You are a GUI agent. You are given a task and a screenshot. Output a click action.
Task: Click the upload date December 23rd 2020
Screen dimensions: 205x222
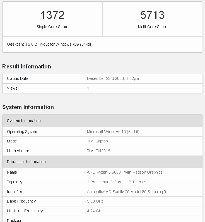[113, 78]
